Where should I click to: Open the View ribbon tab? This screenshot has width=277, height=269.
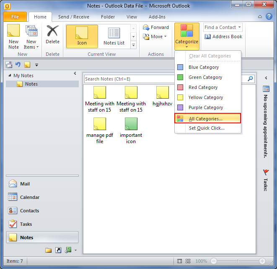pos(132,17)
